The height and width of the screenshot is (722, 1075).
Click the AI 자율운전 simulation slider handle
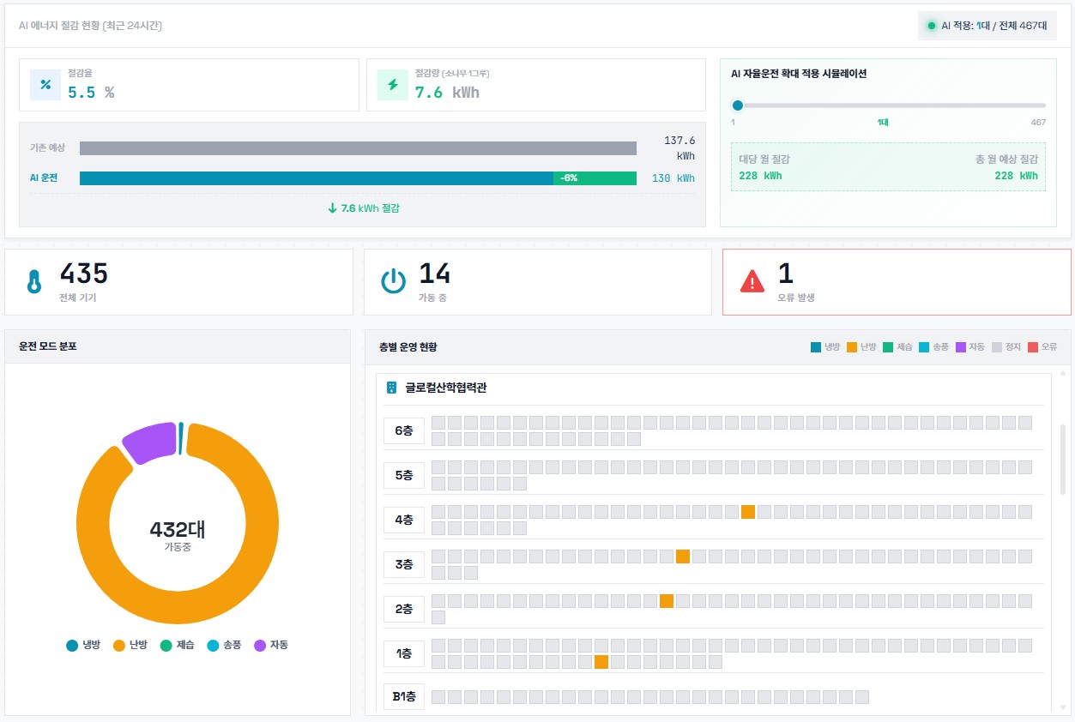coord(737,105)
